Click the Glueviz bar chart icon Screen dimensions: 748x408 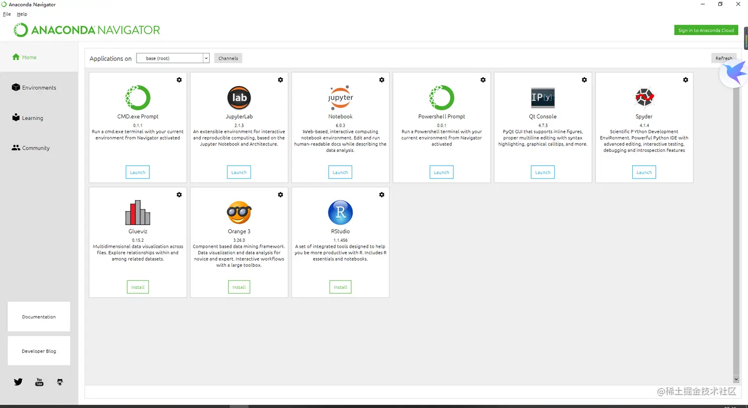(x=138, y=212)
